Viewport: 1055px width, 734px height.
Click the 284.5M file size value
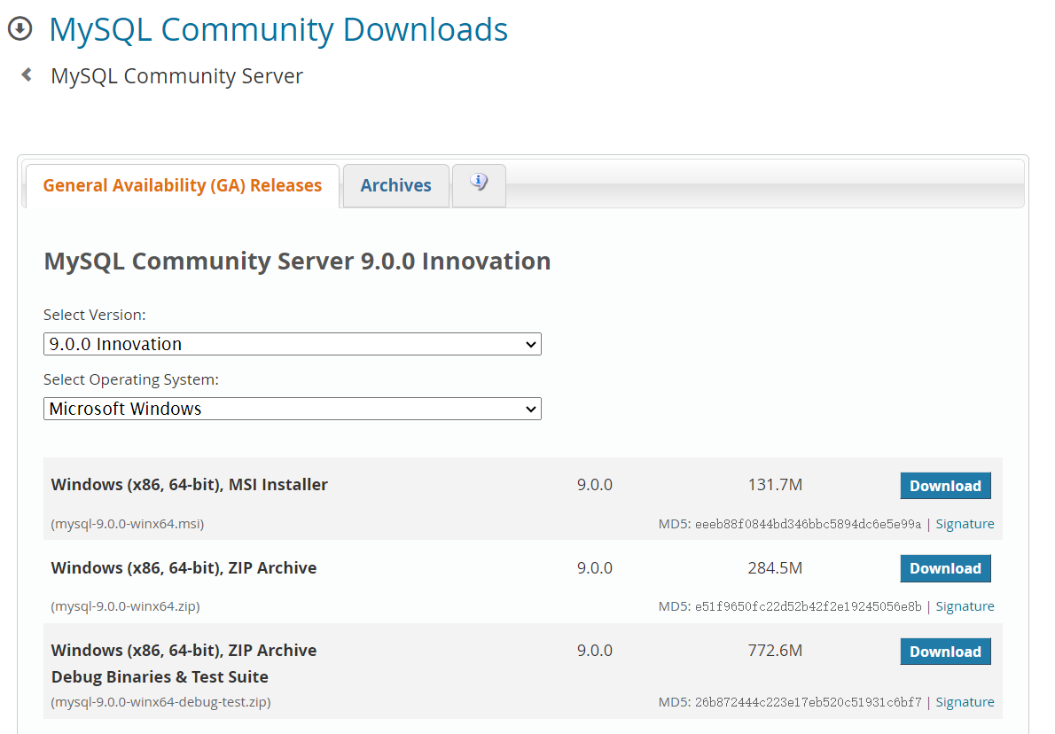click(x=775, y=568)
